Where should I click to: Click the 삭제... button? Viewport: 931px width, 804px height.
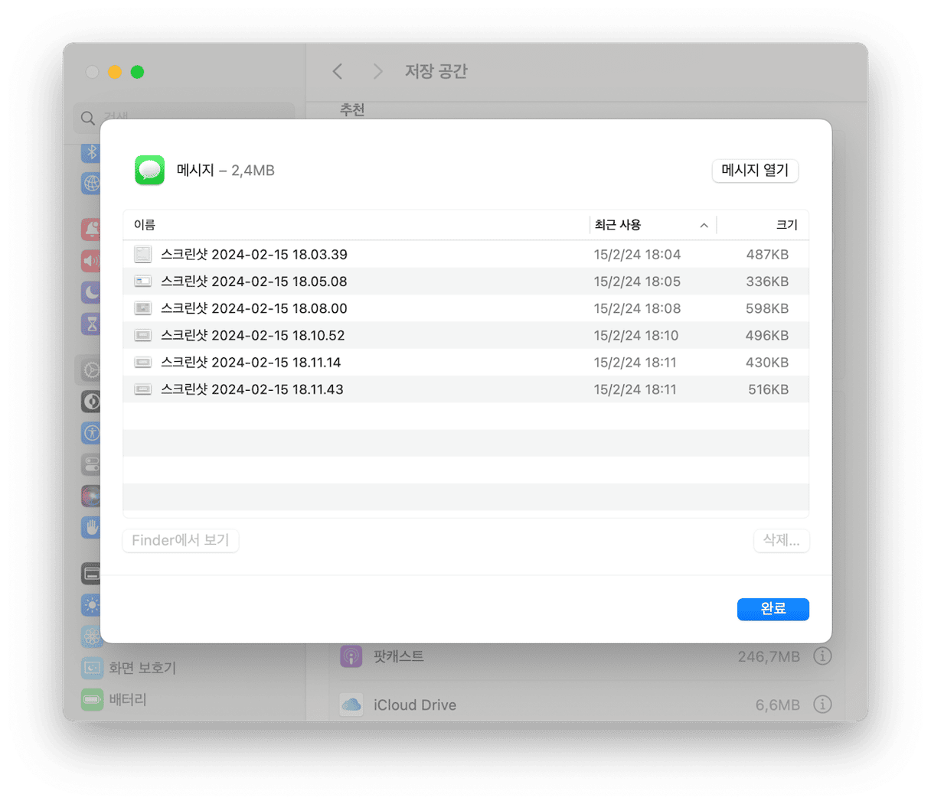click(x=781, y=541)
